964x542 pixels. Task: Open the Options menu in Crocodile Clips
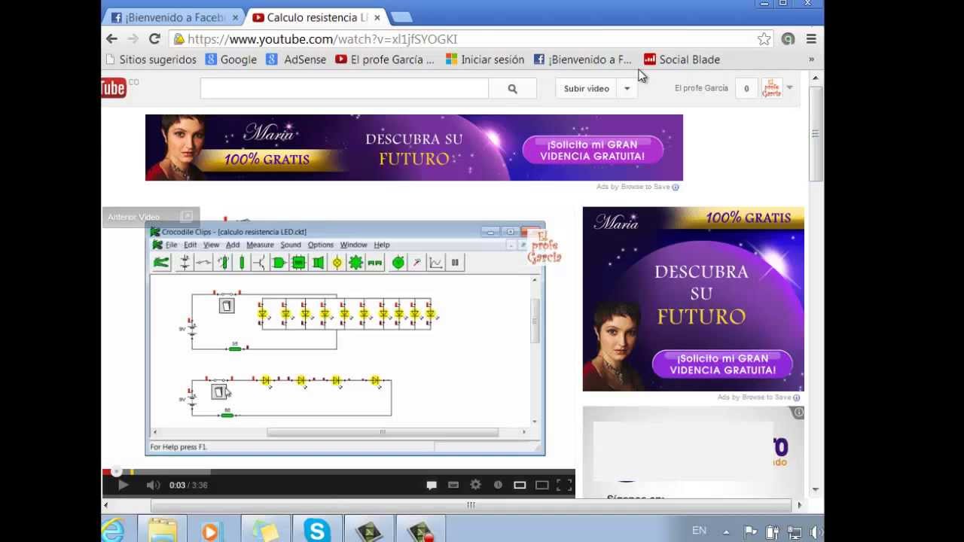320,245
